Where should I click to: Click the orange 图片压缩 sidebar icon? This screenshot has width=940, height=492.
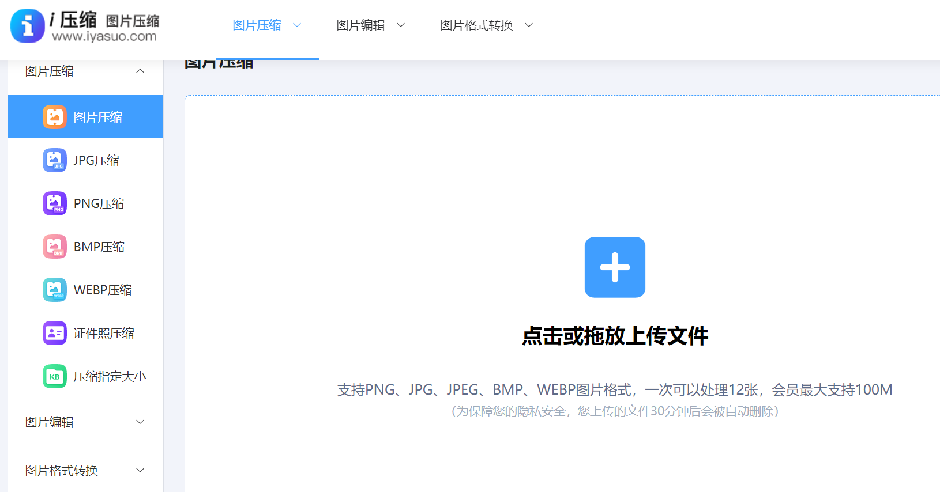[x=54, y=117]
